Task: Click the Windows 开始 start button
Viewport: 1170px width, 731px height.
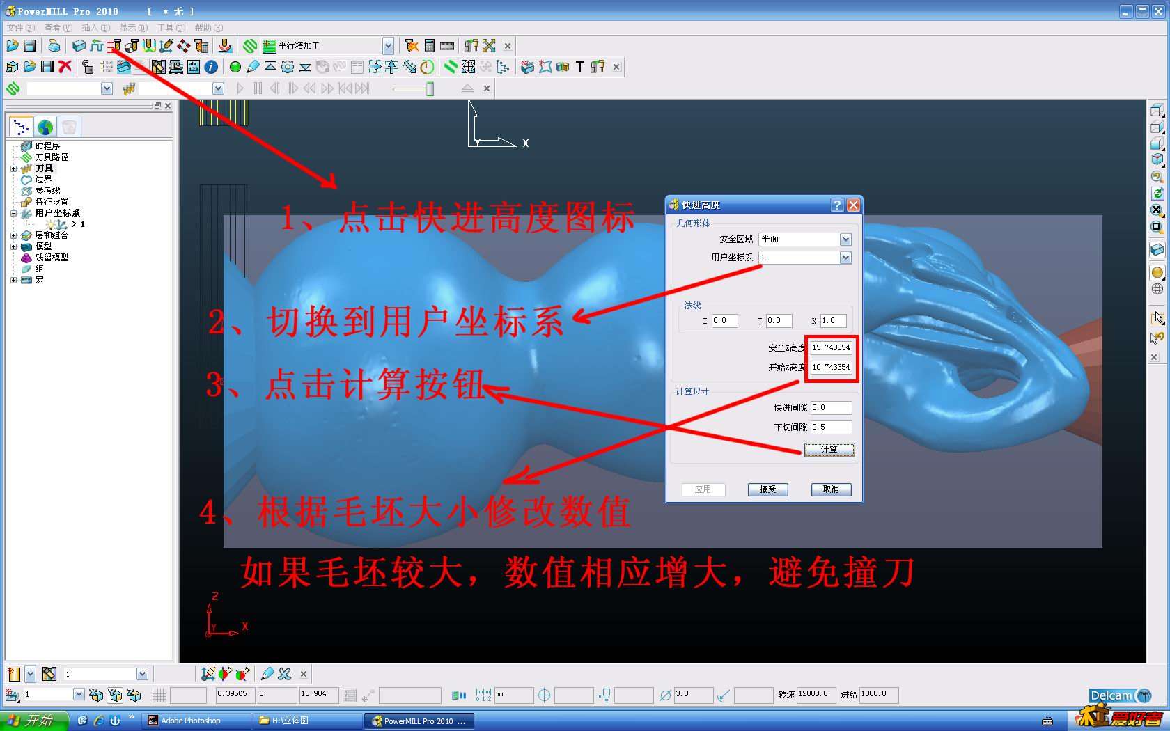Action: click(34, 721)
